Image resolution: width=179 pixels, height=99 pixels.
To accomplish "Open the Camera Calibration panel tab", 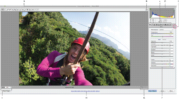I will (165, 25).
